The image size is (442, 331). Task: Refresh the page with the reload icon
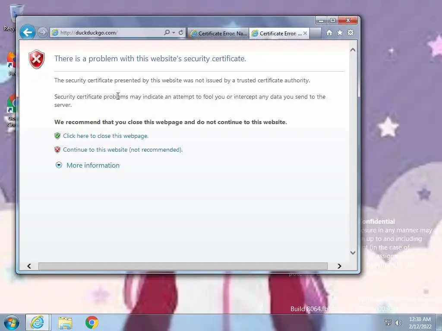coord(181,33)
